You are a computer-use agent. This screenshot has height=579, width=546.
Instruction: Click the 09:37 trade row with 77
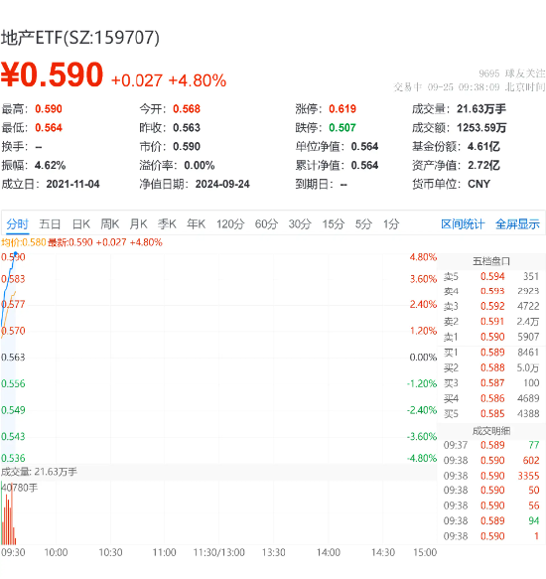click(491, 445)
